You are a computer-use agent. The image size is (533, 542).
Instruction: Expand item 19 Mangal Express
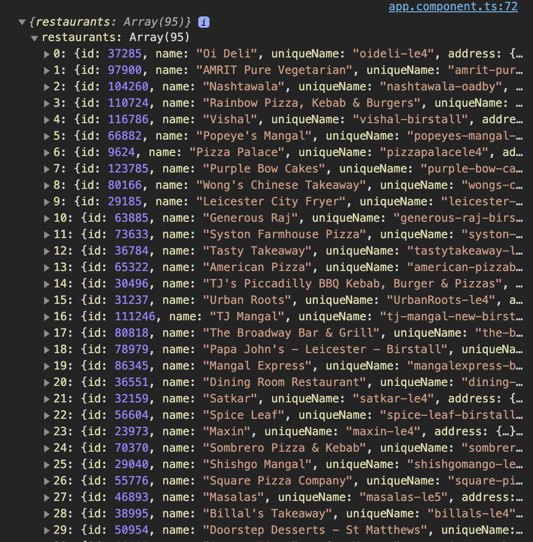47,366
